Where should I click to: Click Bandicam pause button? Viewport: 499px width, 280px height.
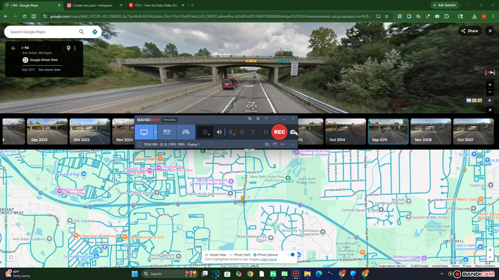tap(266, 132)
